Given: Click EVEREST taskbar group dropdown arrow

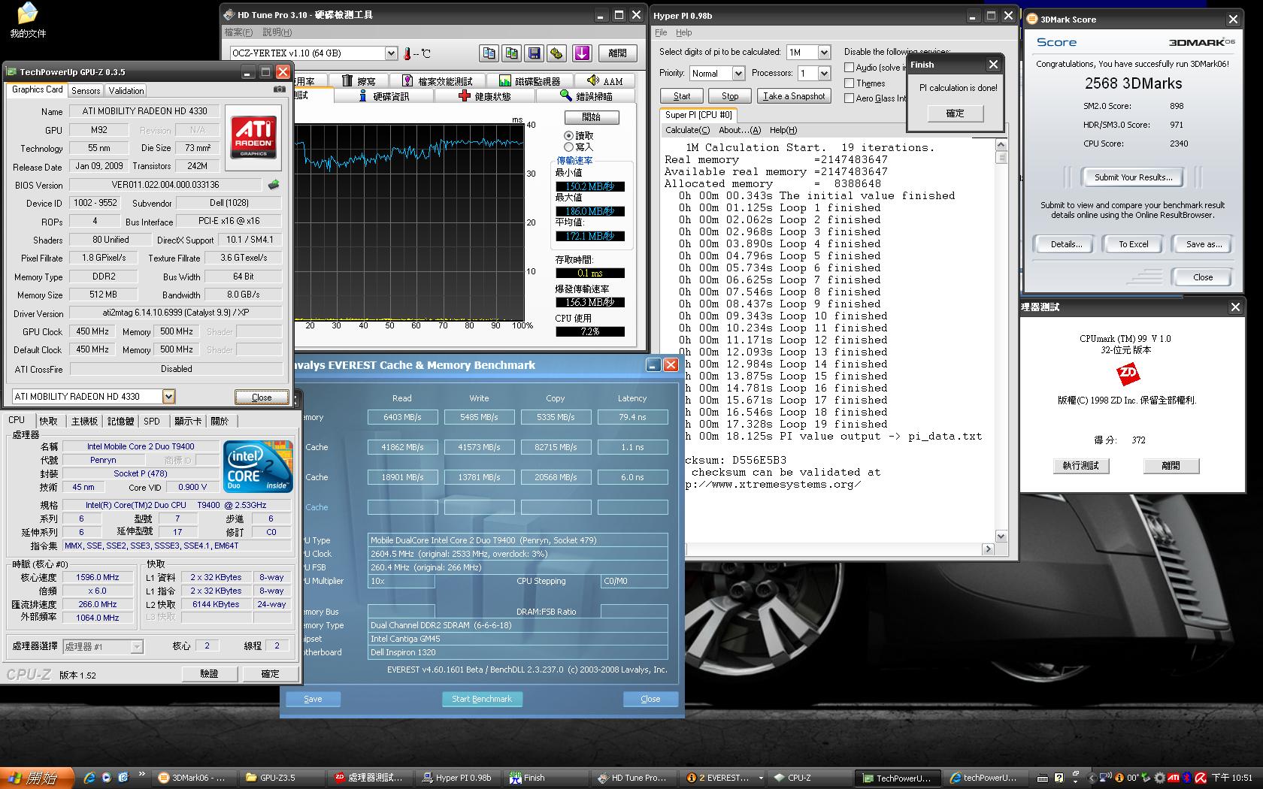Looking at the screenshot, I should coord(760,778).
